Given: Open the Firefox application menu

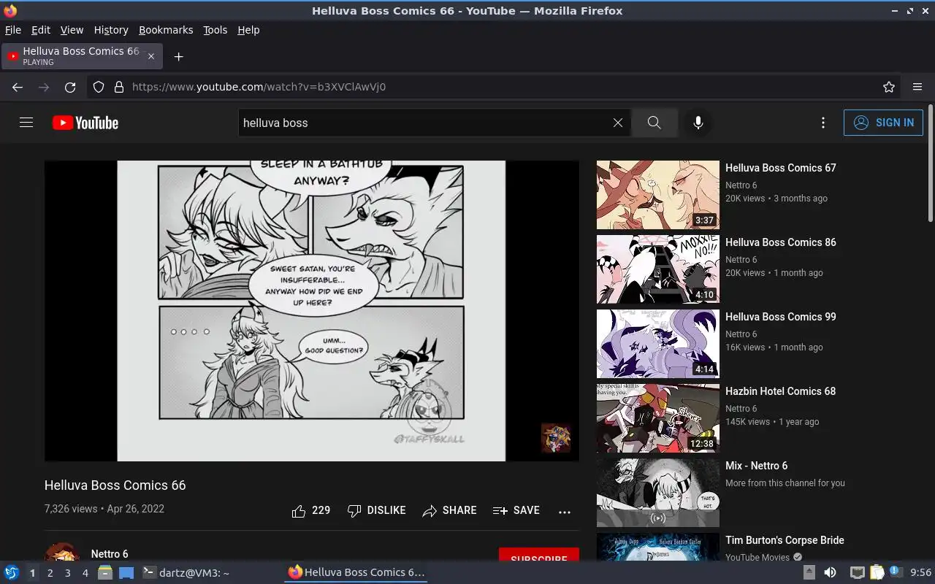Looking at the screenshot, I should coord(917,87).
